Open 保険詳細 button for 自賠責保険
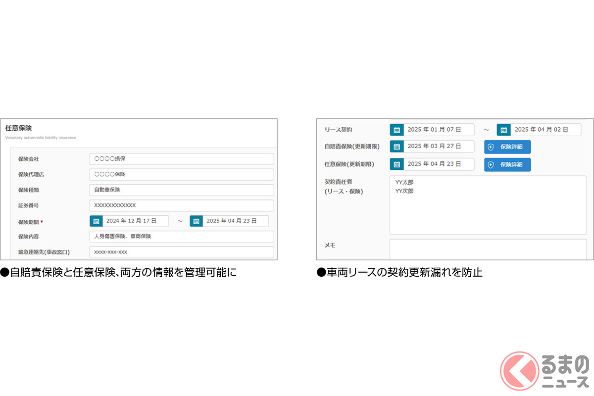594x396 pixels. tap(507, 147)
